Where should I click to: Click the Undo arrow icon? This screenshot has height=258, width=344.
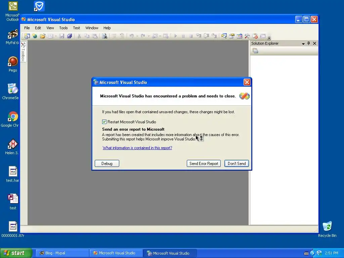pyautogui.click(x=131, y=36)
